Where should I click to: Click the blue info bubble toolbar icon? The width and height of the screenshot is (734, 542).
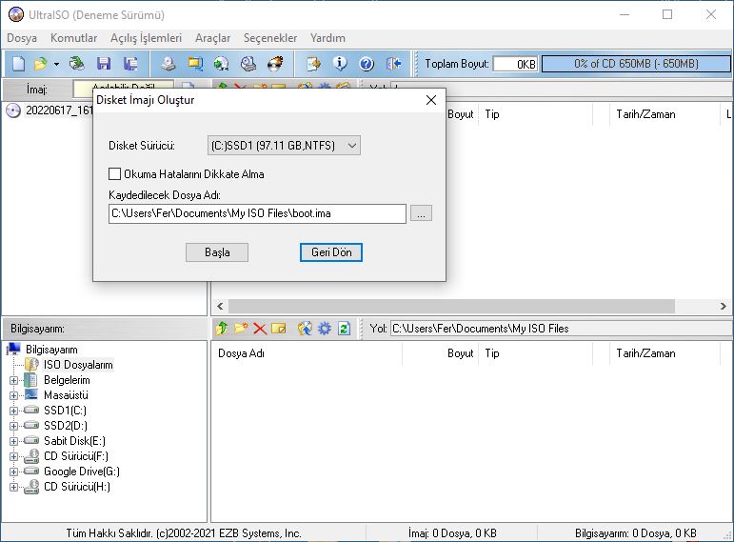(x=340, y=63)
